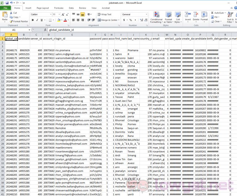This screenshot has height=196, width=237.
Task: Select column E header
Action: (x=72, y=35)
